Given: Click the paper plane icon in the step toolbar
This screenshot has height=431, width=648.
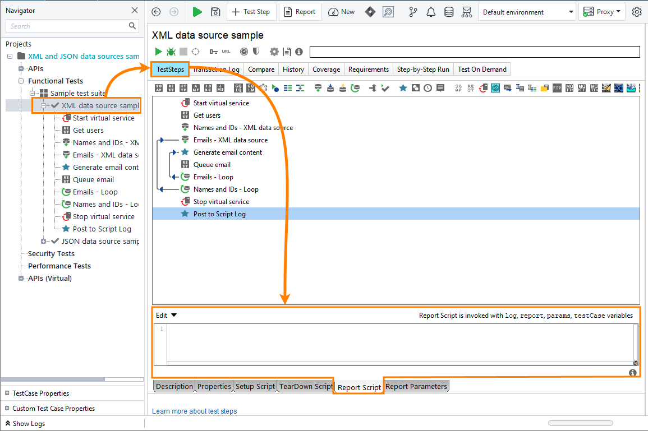Looking at the screenshot, I should 606,88.
